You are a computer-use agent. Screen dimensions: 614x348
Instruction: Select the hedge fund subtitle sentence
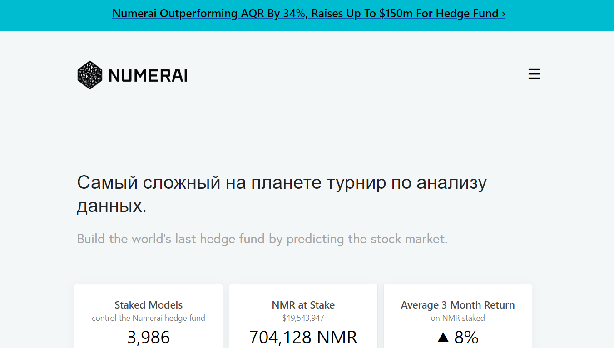(262, 239)
